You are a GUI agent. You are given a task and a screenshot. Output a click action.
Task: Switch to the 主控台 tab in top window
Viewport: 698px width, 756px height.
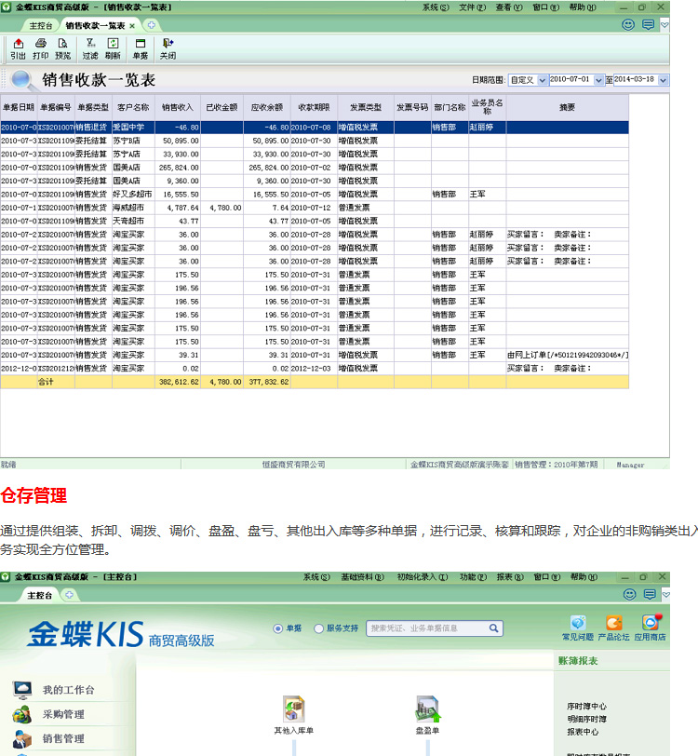coord(39,25)
